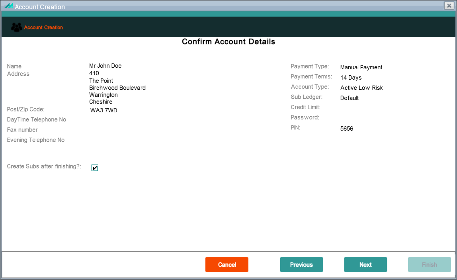Click the Account Creation people icon
The image size is (457, 280).
tap(16, 27)
